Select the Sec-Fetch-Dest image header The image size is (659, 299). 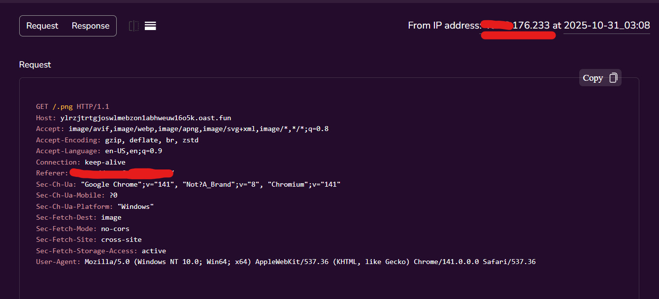(78, 217)
